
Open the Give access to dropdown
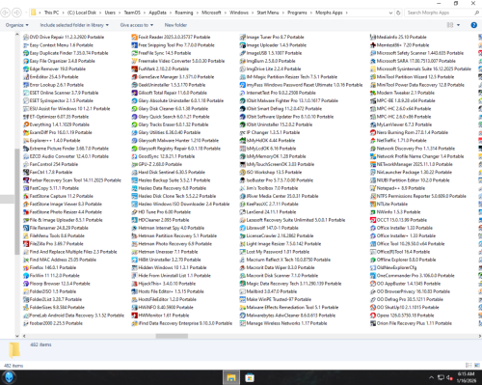coord(137,25)
